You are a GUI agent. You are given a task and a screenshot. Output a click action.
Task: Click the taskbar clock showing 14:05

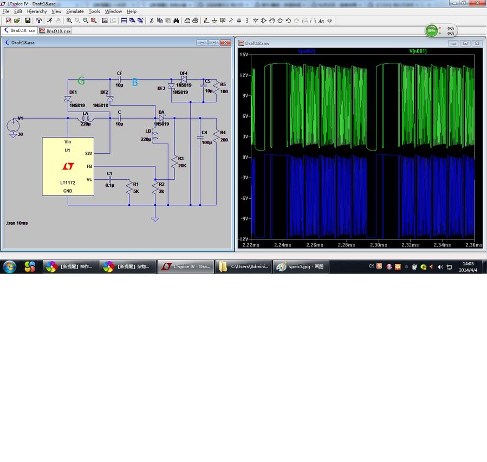468,266
